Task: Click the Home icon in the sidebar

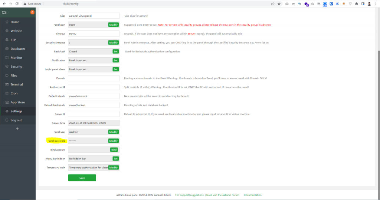Action: (x=6, y=22)
